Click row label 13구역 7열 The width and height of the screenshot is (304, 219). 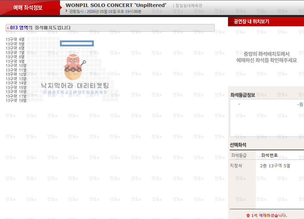pyautogui.click(x=15, y=53)
